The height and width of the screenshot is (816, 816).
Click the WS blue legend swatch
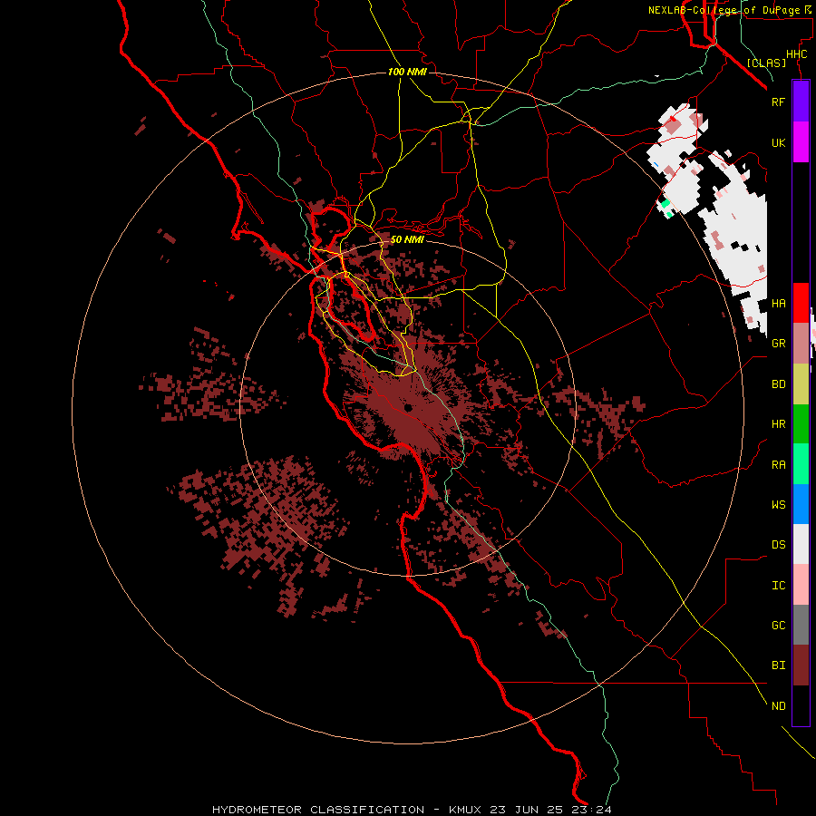(801, 504)
